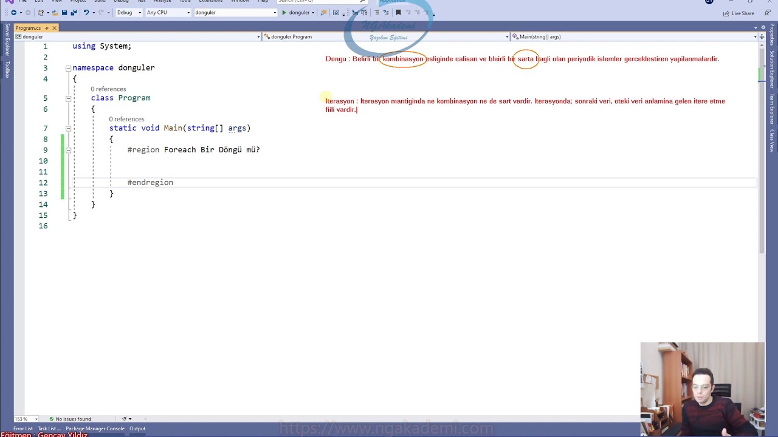
Task: Click the Navigate Forward arrow icon
Action: click(27, 13)
